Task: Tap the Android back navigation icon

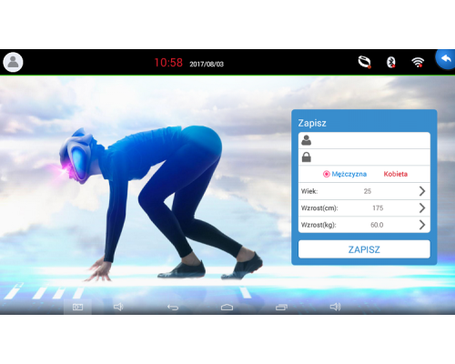Action: (x=173, y=308)
